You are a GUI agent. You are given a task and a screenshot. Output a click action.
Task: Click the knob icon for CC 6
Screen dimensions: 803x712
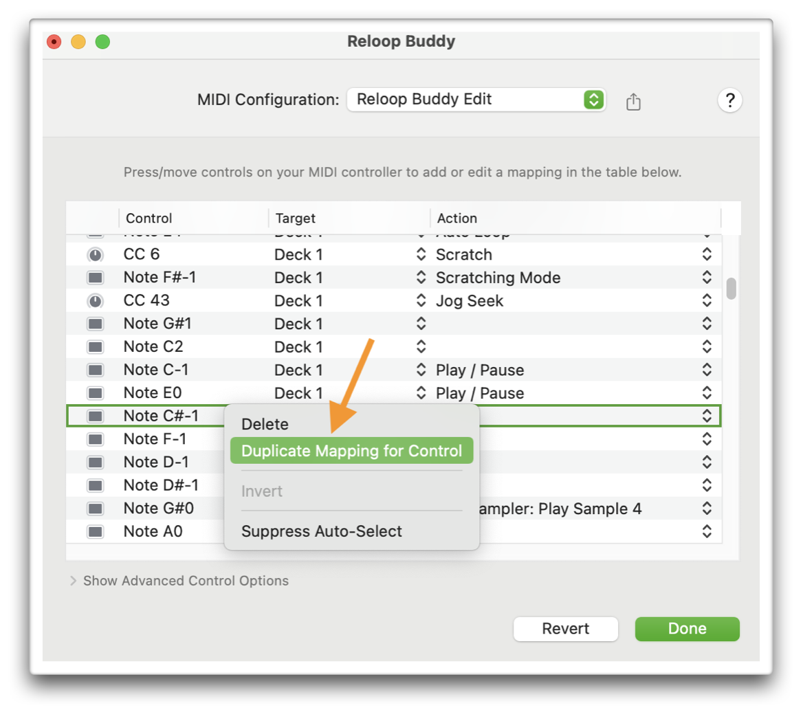[96, 254]
